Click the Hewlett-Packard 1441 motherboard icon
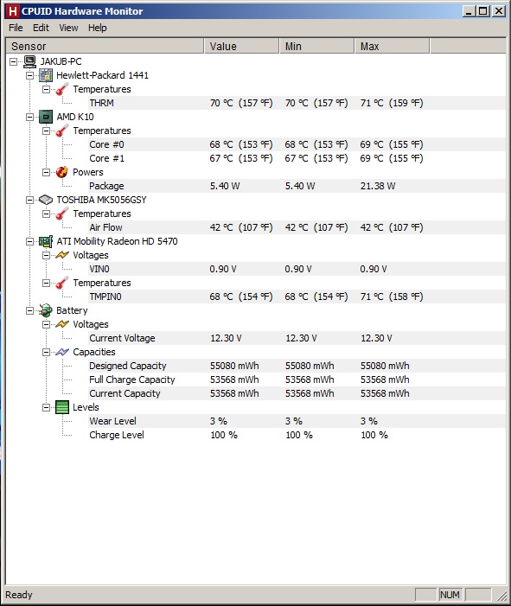511x606 pixels. pyautogui.click(x=46, y=75)
